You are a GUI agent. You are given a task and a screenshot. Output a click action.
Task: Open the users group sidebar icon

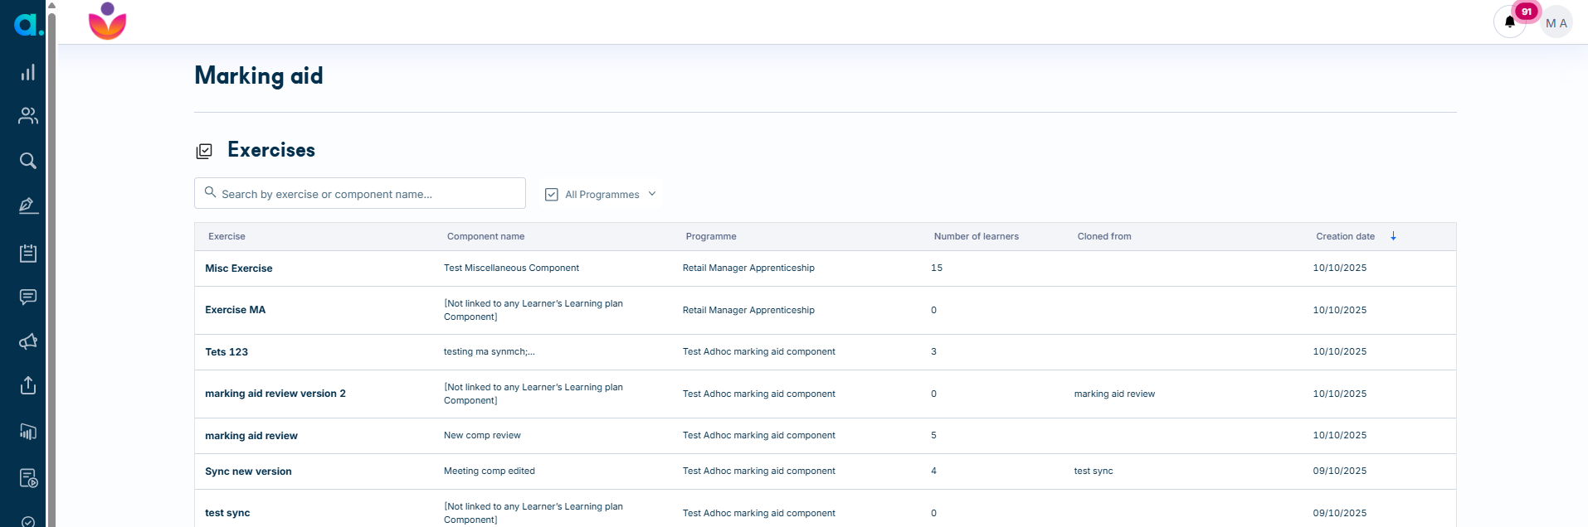(28, 116)
